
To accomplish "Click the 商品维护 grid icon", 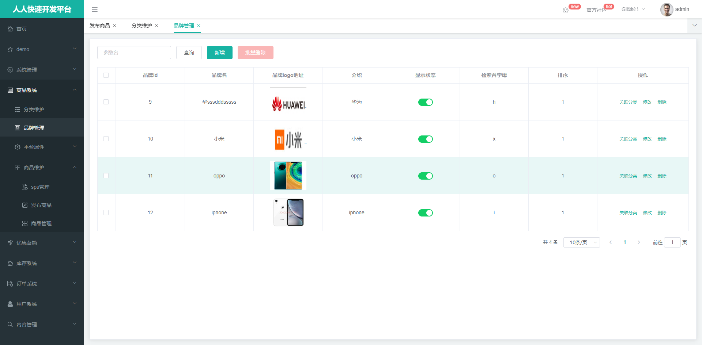I will 18,168.
